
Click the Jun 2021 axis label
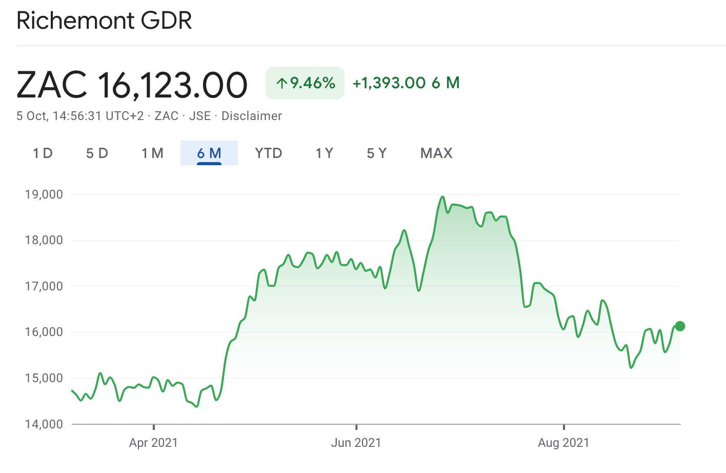tap(356, 443)
